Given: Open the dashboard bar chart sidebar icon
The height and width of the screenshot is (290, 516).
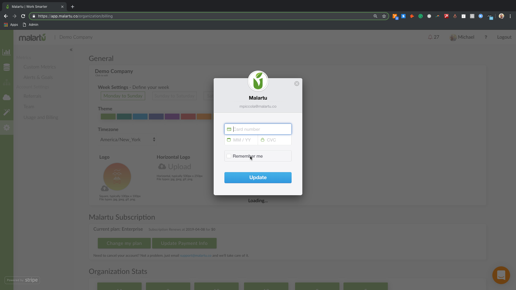Looking at the screenshot, I should [7, 52].
